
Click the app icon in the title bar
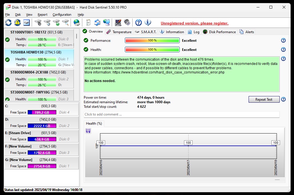click(8, 7)
